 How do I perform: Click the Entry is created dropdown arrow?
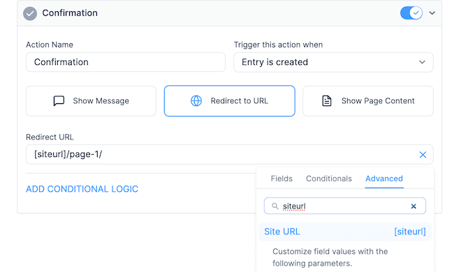pyautogui.click(x=422, y=62)
